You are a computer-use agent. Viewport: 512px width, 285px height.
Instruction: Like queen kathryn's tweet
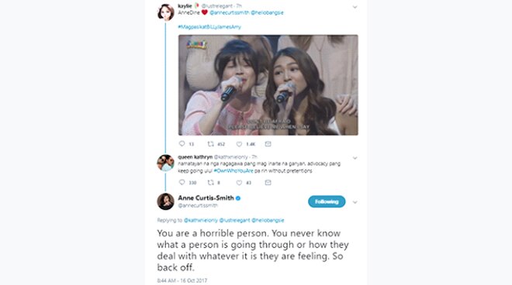[239, 182]
